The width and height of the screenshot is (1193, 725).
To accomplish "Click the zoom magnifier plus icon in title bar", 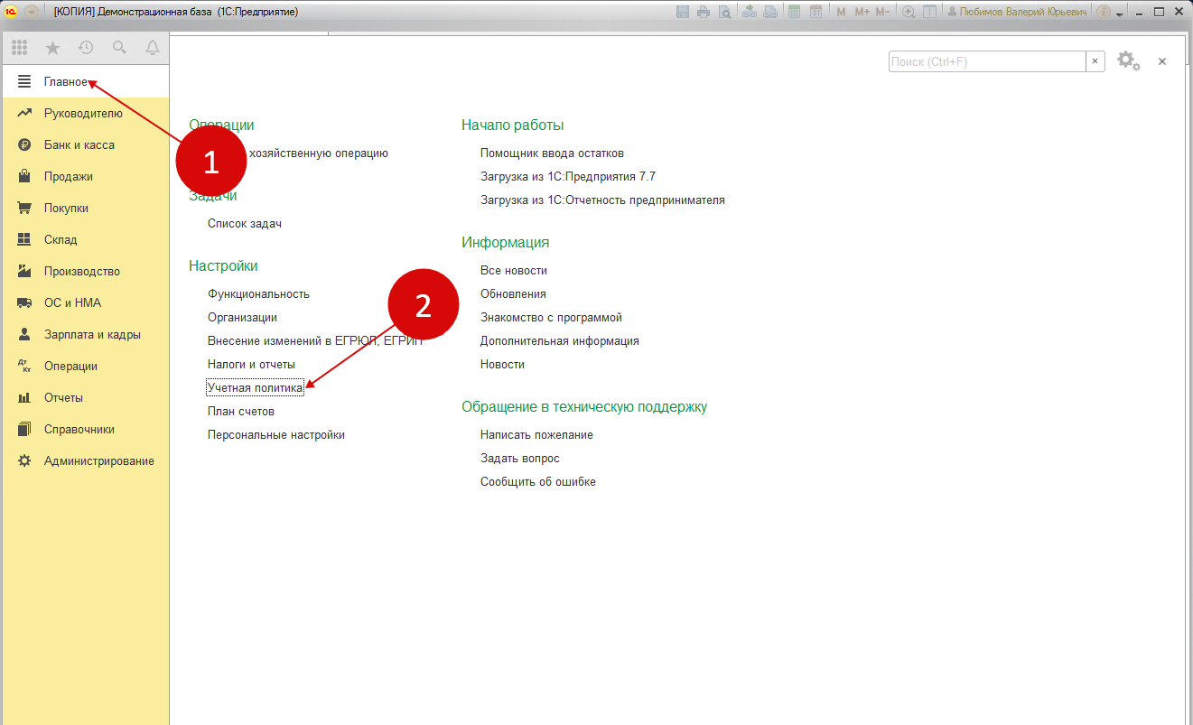I will point(908,12).
